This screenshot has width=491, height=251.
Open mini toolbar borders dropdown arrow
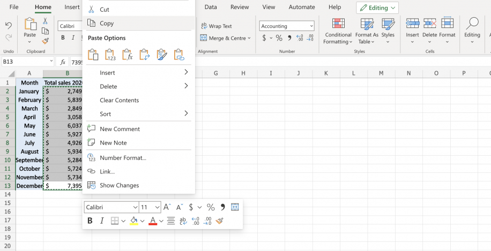click(123, 221)
